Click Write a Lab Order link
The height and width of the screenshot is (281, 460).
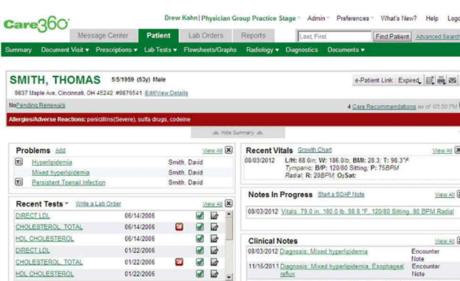click(x=99, y=204)
